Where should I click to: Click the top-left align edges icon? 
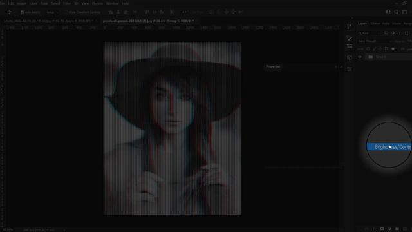pos(111,12)
